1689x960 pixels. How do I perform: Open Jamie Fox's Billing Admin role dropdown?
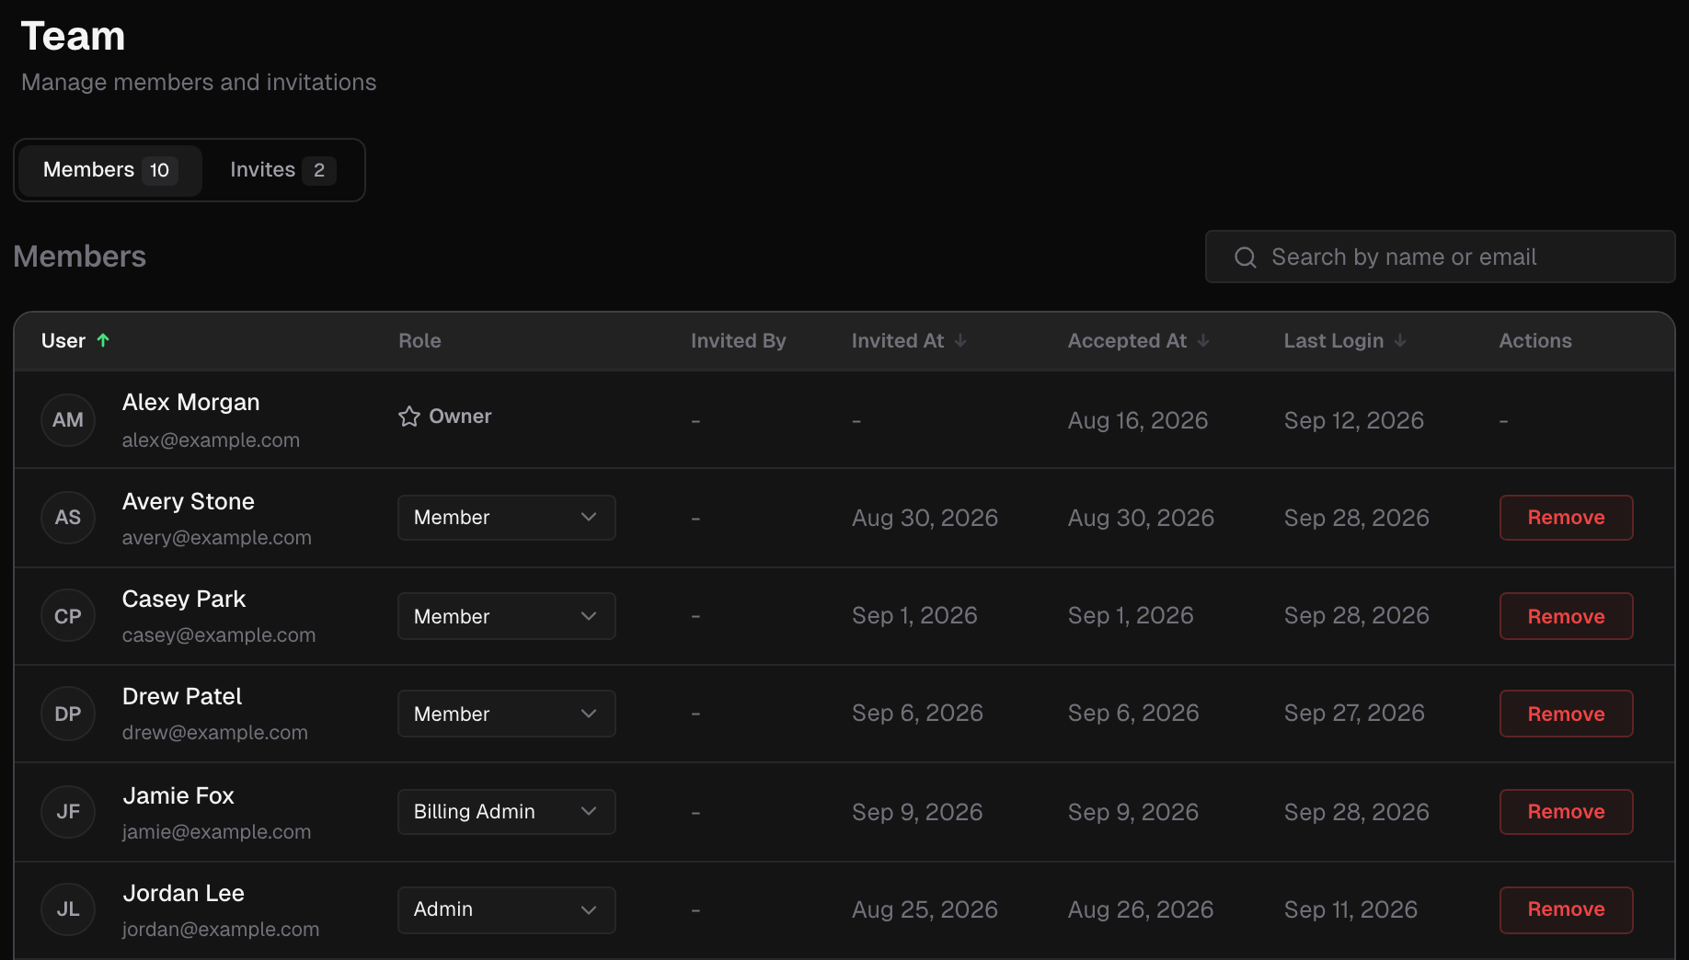(507, 812)
